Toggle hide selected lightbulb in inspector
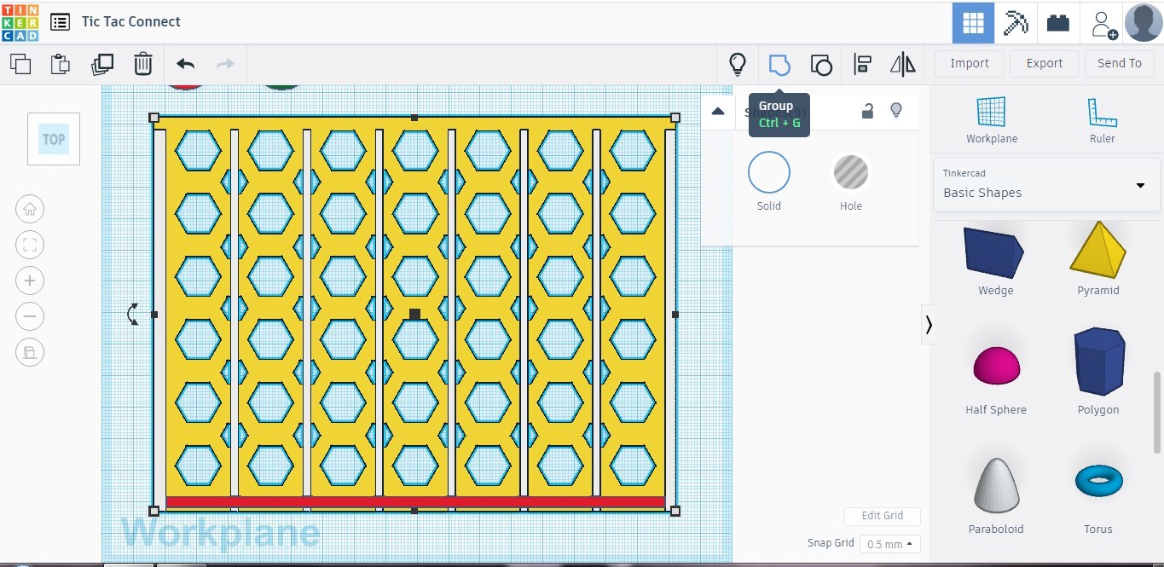The width and height of the screenshot is (1164, 567). click(896, 110)
